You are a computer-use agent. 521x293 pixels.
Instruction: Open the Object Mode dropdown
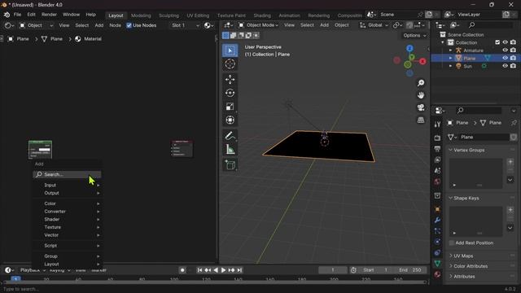(x=259, y=25)
